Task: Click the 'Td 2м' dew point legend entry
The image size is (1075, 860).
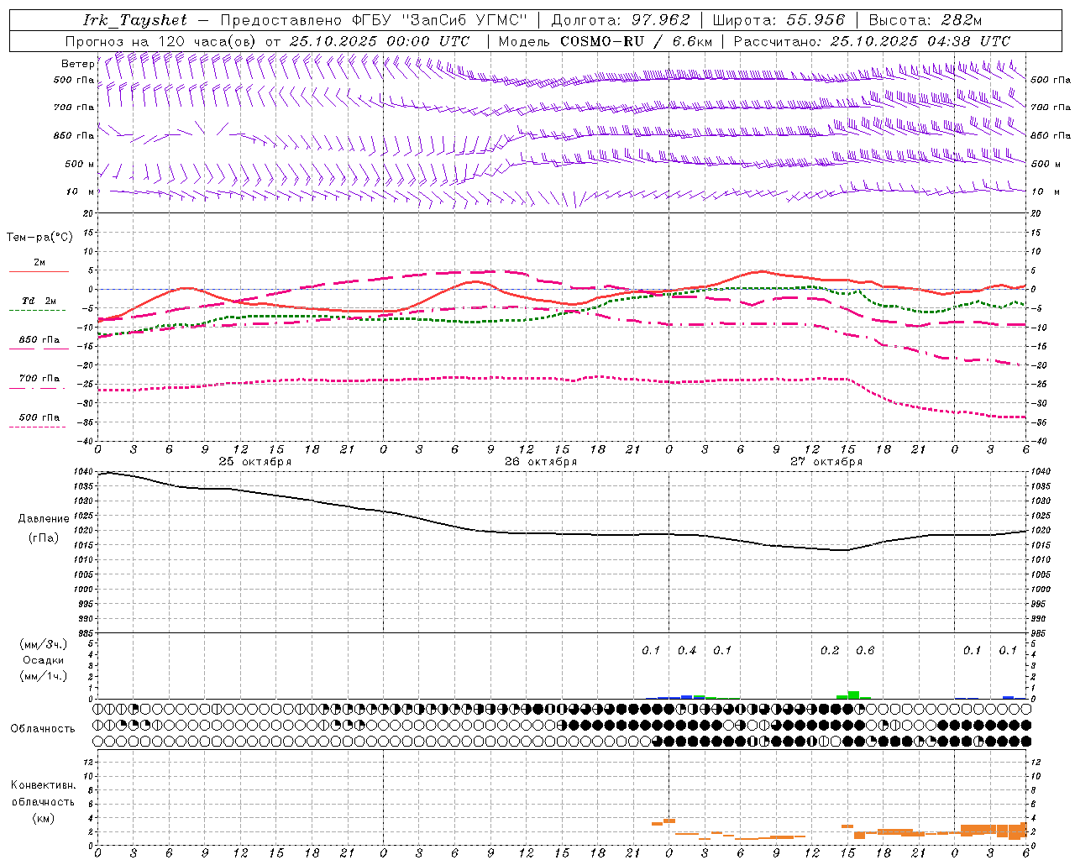Action: (39, 301)
